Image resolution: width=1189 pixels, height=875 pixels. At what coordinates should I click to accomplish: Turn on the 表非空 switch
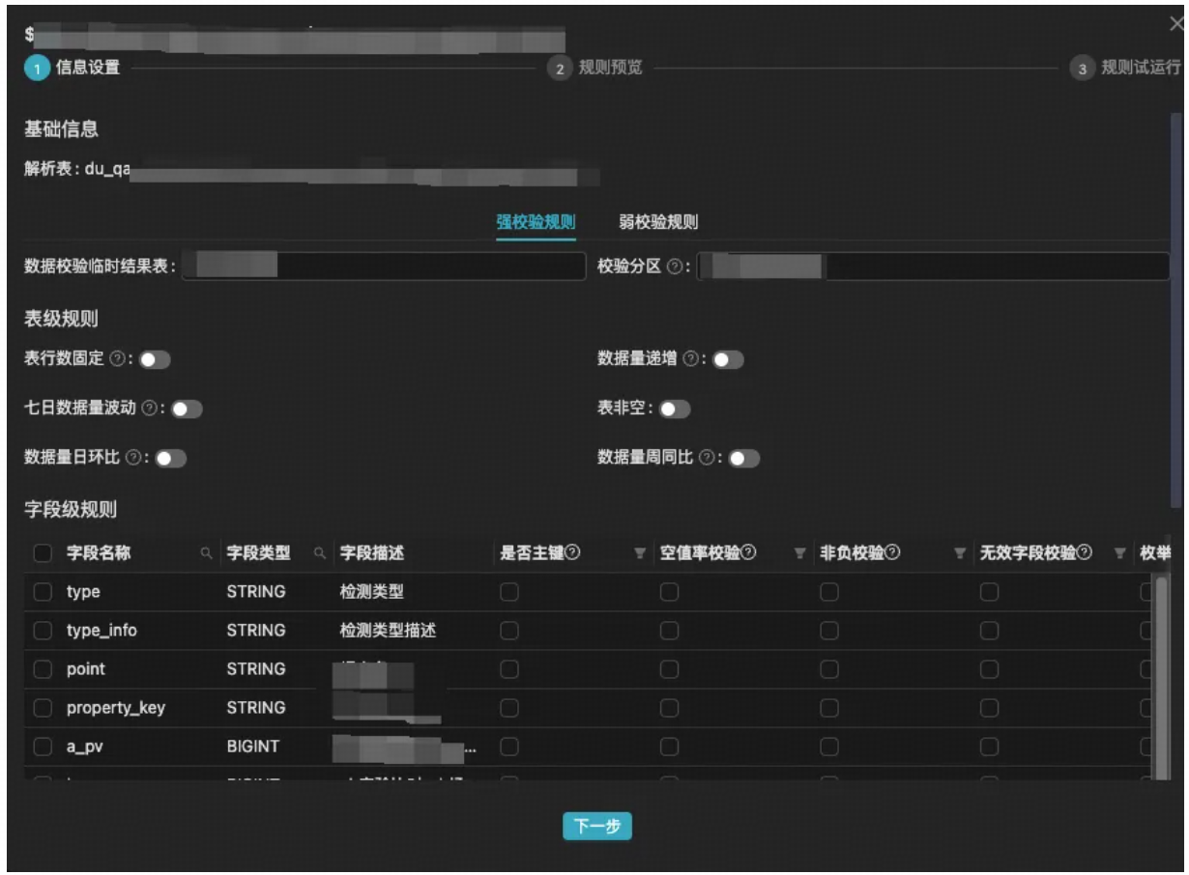point(675,409)
